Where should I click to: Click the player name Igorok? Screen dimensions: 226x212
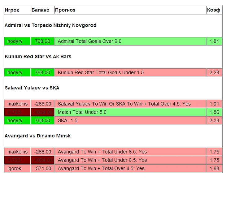pos(17,168)
